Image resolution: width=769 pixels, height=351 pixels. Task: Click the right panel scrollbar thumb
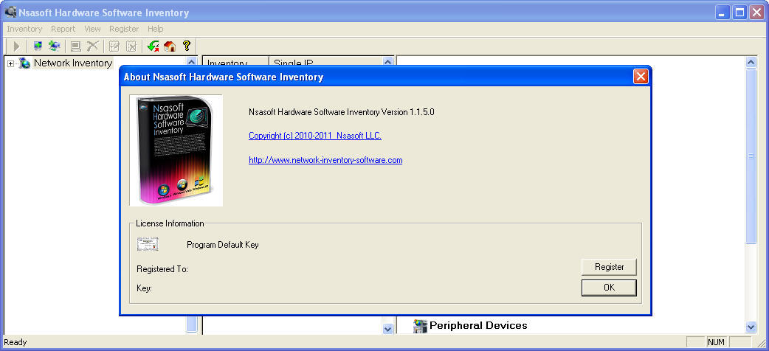click(x=751, y=156)
